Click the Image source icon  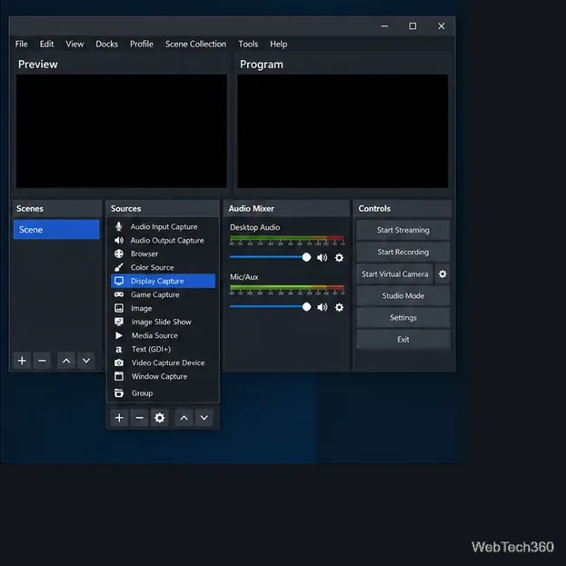(x=119, y=308)
